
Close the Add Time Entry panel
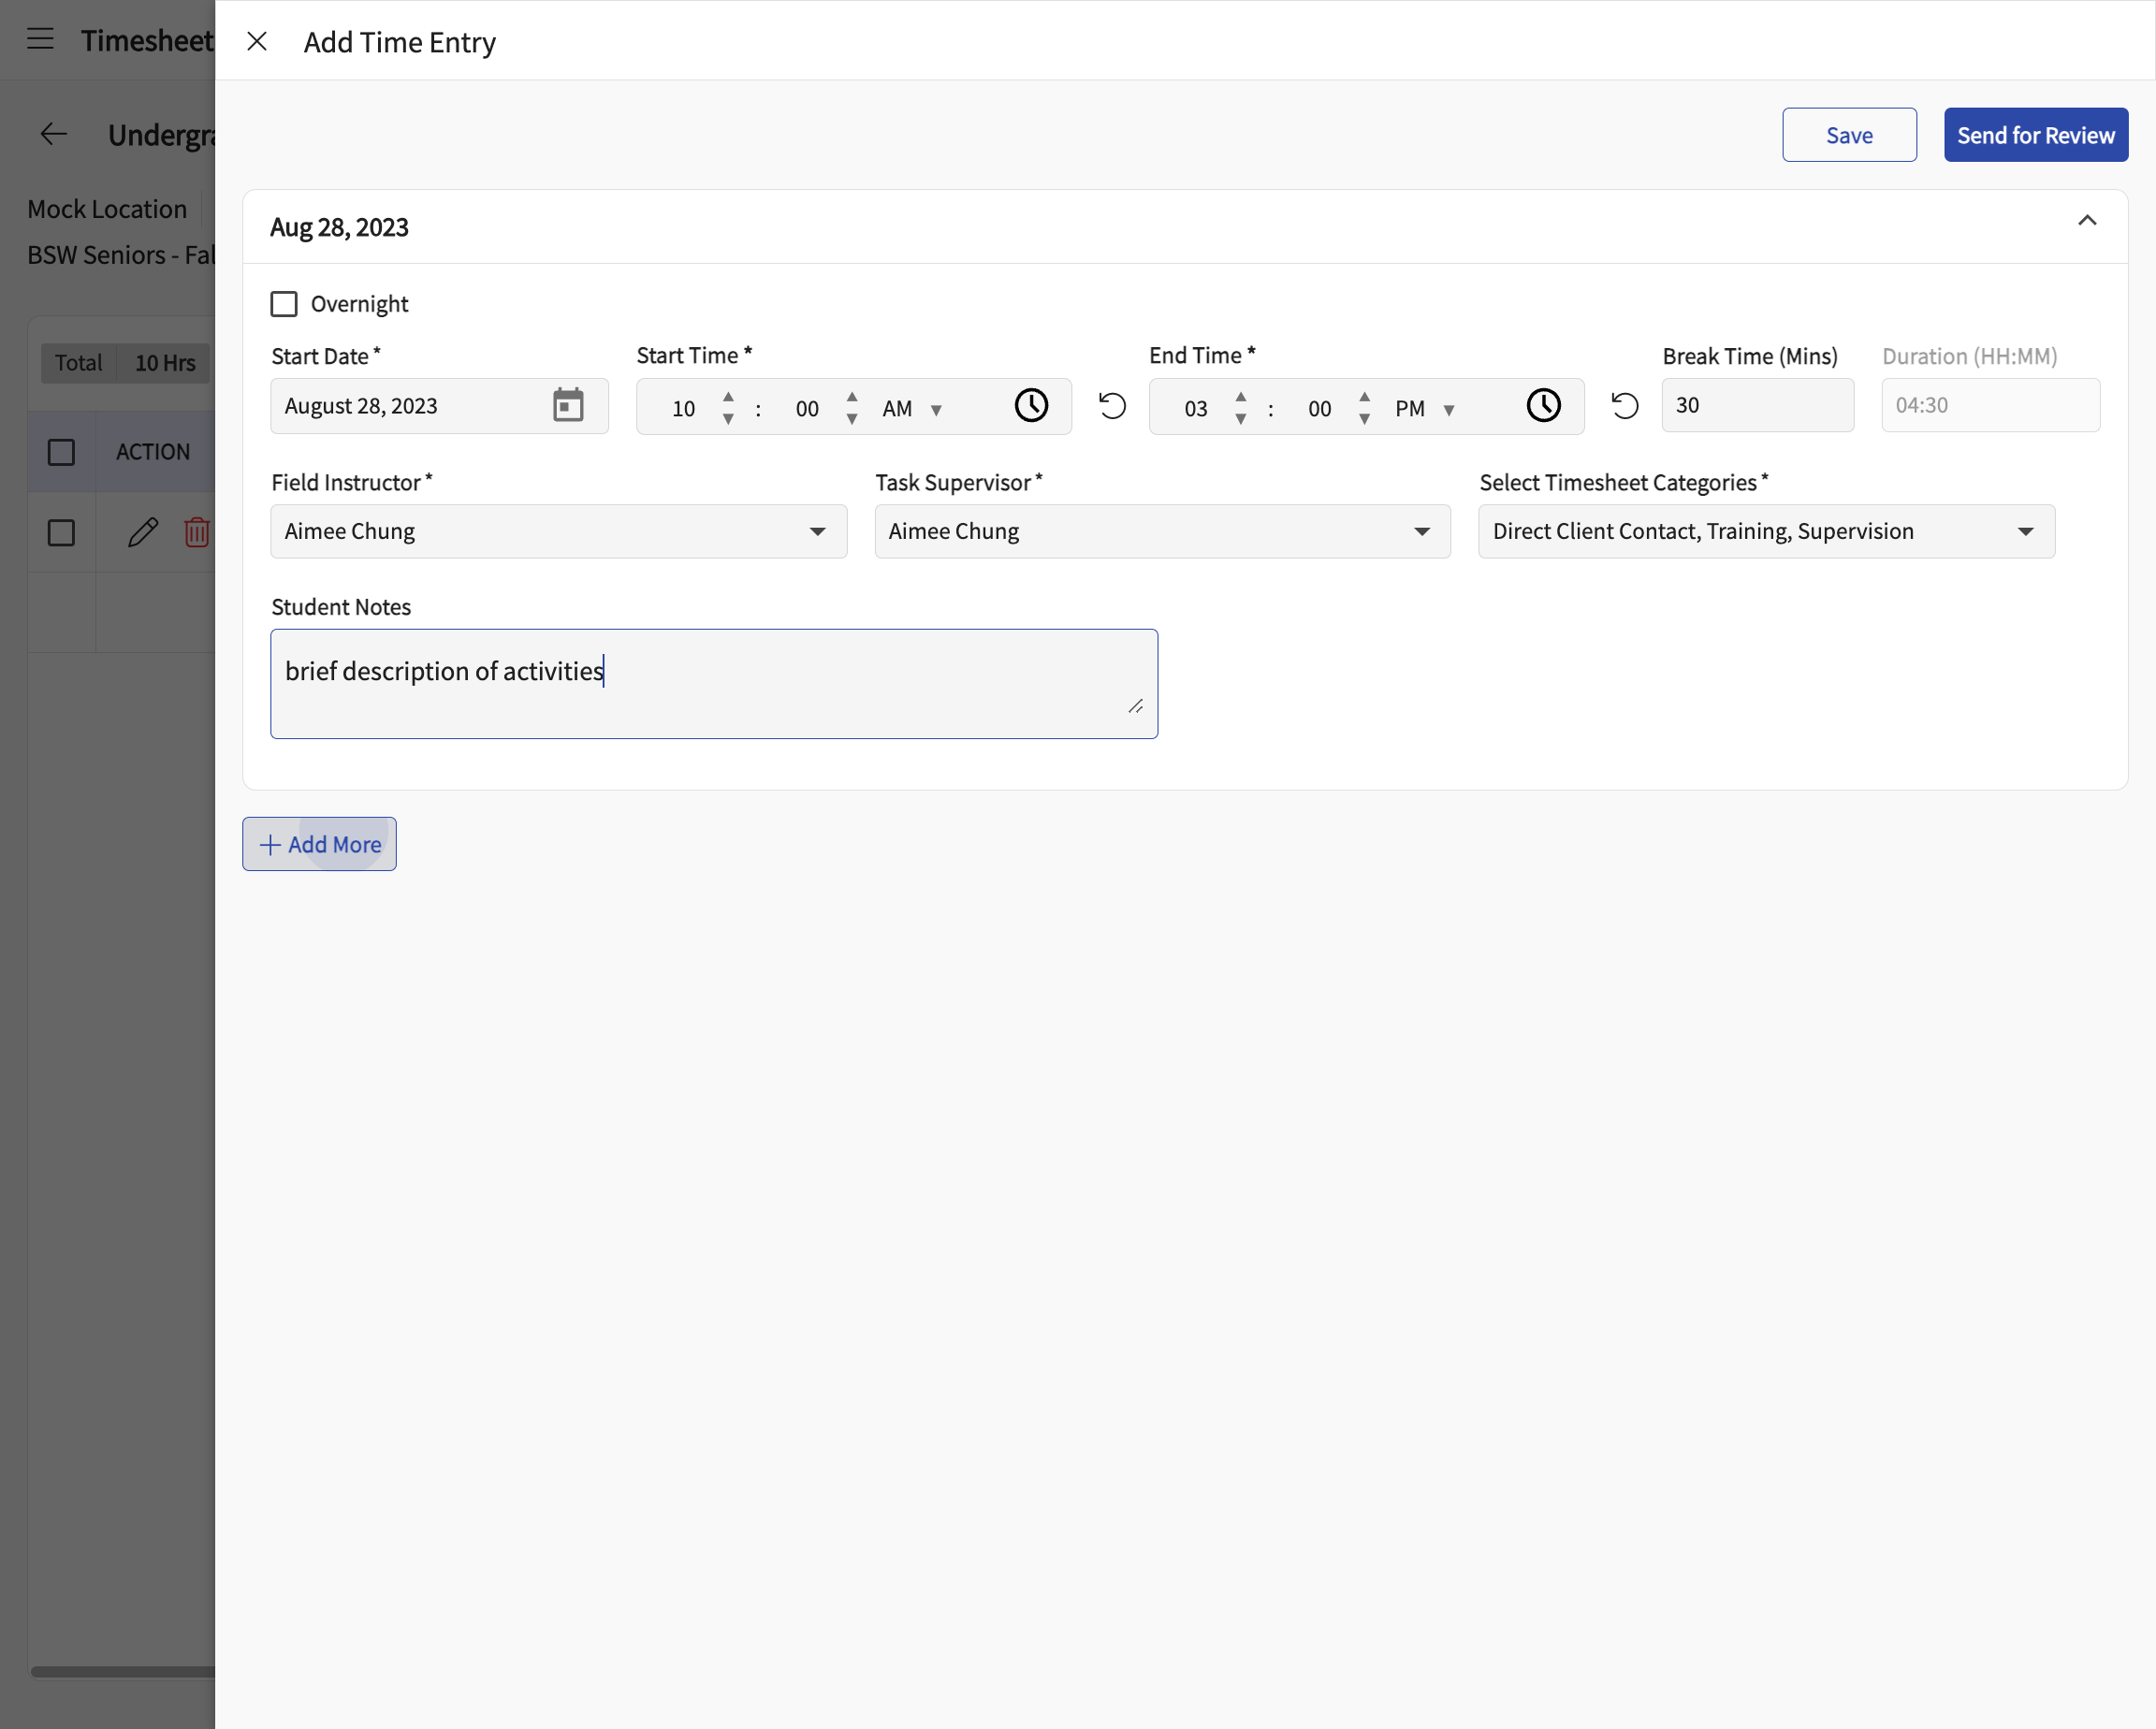pyautogui.click(x=257, y=41)
